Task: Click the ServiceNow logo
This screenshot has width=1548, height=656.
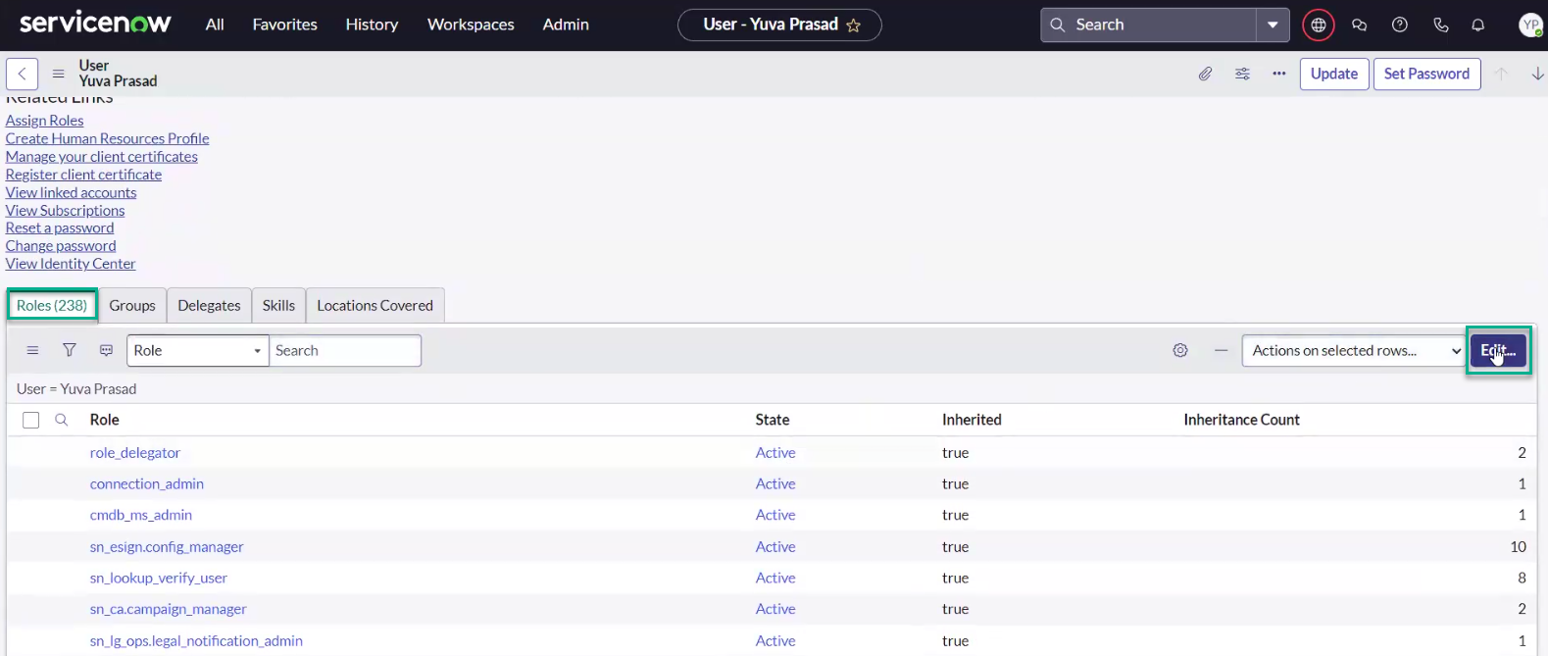Action: [95, 24]
